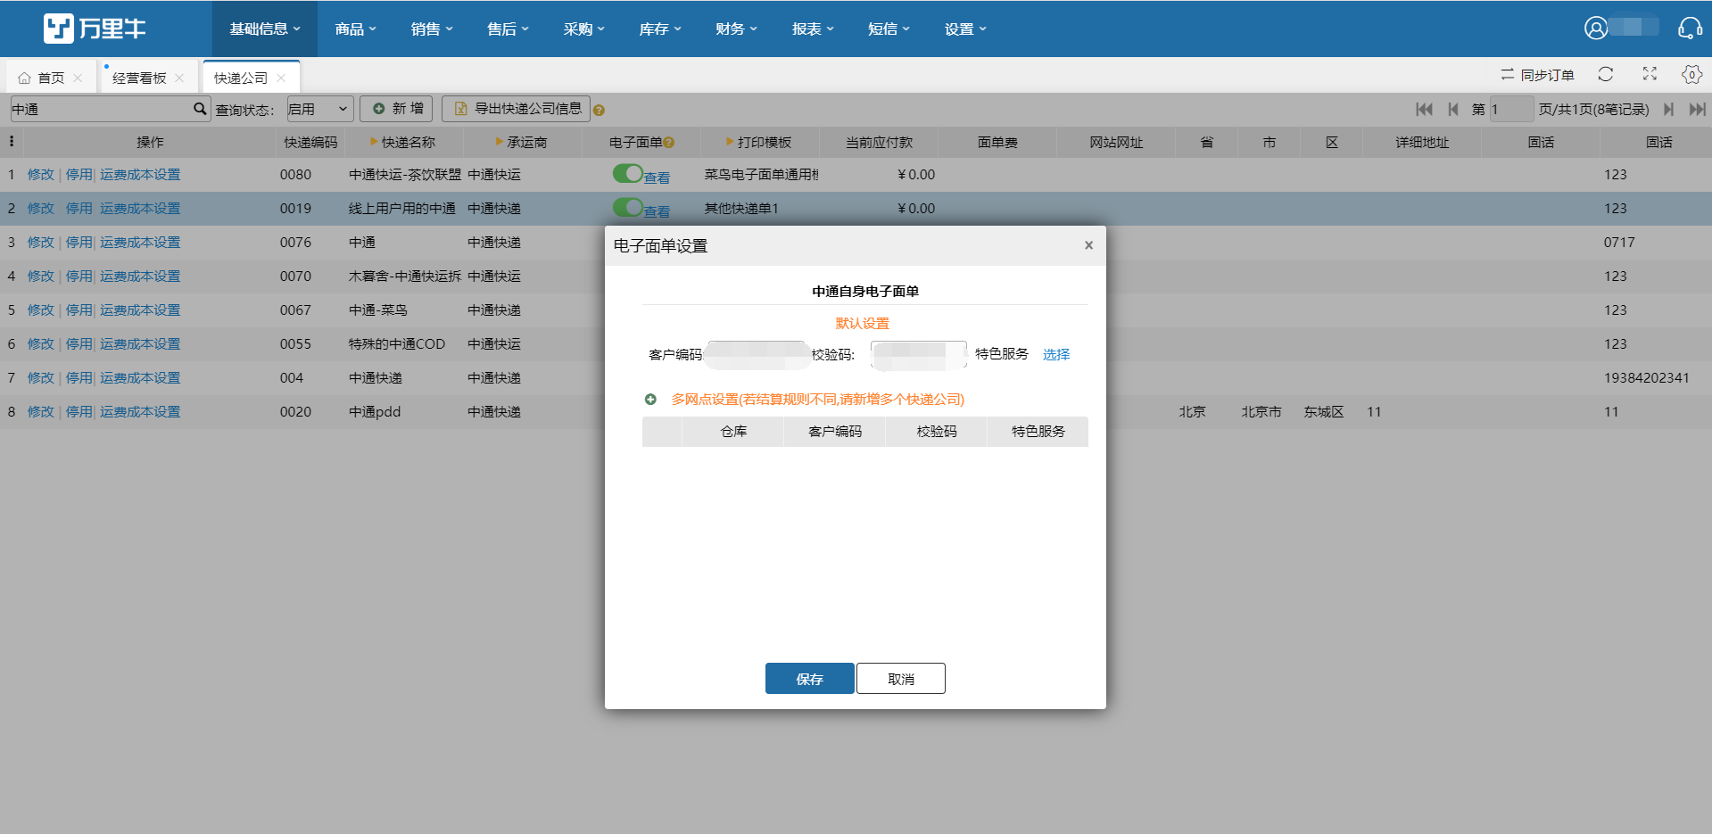Viewport: 1712px width, 834px height.
Task: Go to next page icon
Action: coord(1668,109)
